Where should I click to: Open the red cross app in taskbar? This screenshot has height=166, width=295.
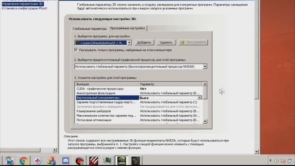38,161
